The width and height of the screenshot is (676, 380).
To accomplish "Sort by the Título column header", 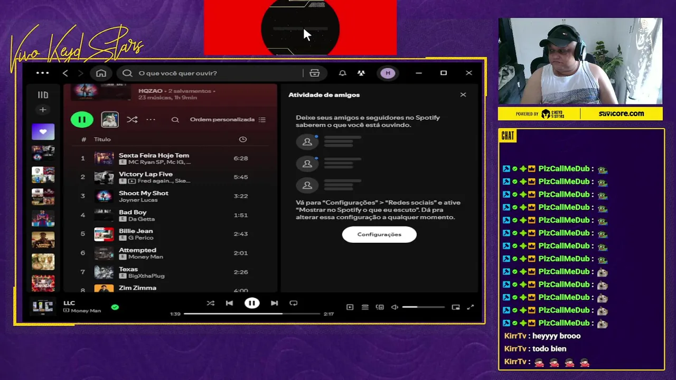I will [x=102, y=139].
